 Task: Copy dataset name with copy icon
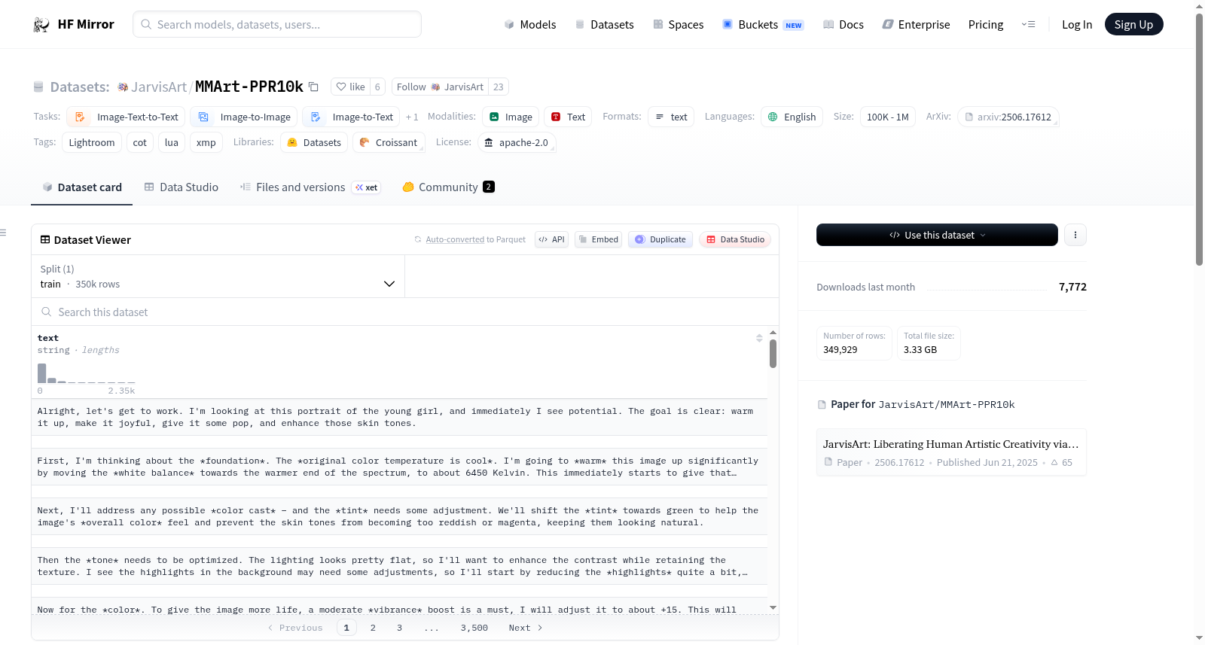pos(313,87)
